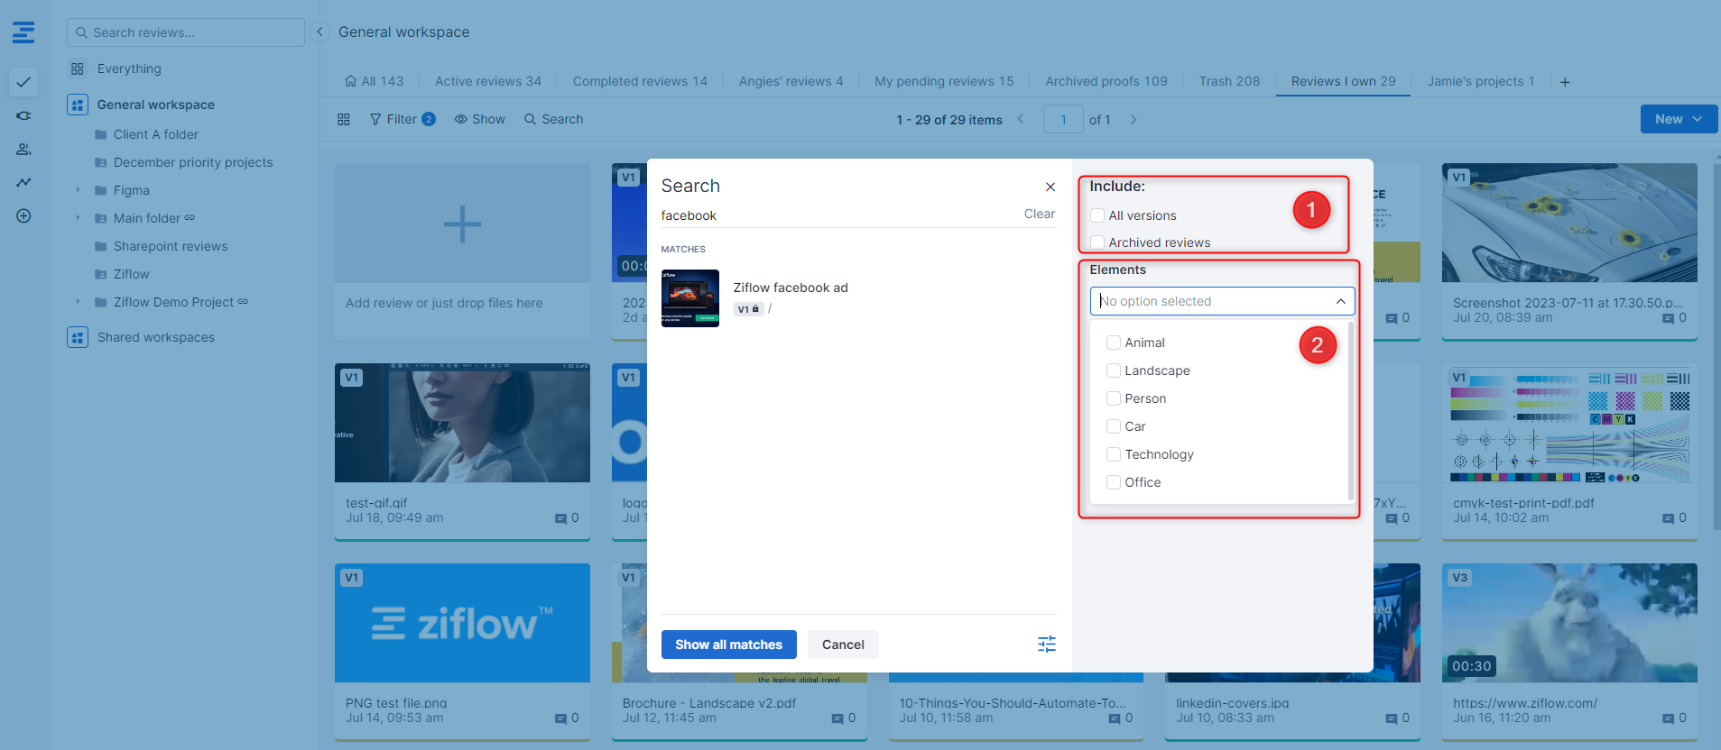Image resolution: width=1721 pixels, height=750 pixels.
Task: Open the Completed reviews 14 tab
Action: (x=640, y=81)
